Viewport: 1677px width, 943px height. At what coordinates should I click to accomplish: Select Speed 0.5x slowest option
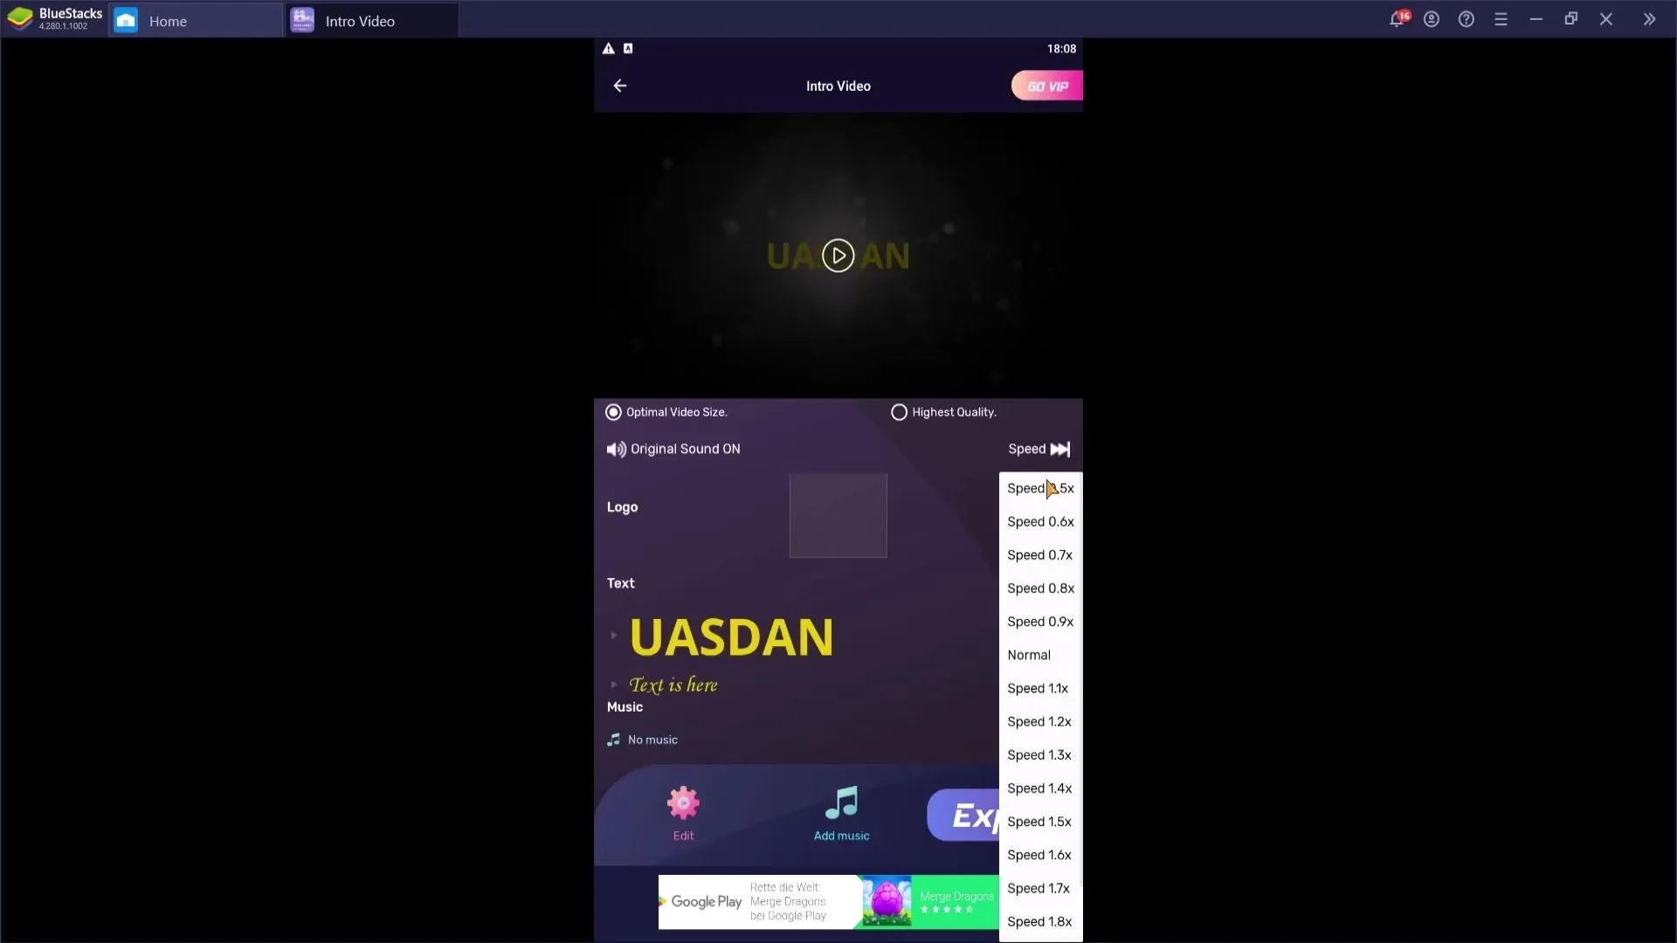pos(1039,487)
